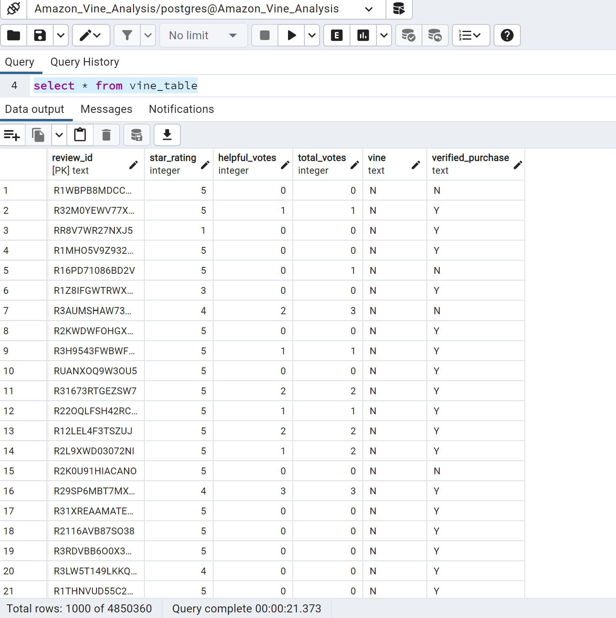
Task: Open the Explain plan icon
Action: (x=336, y=35)
